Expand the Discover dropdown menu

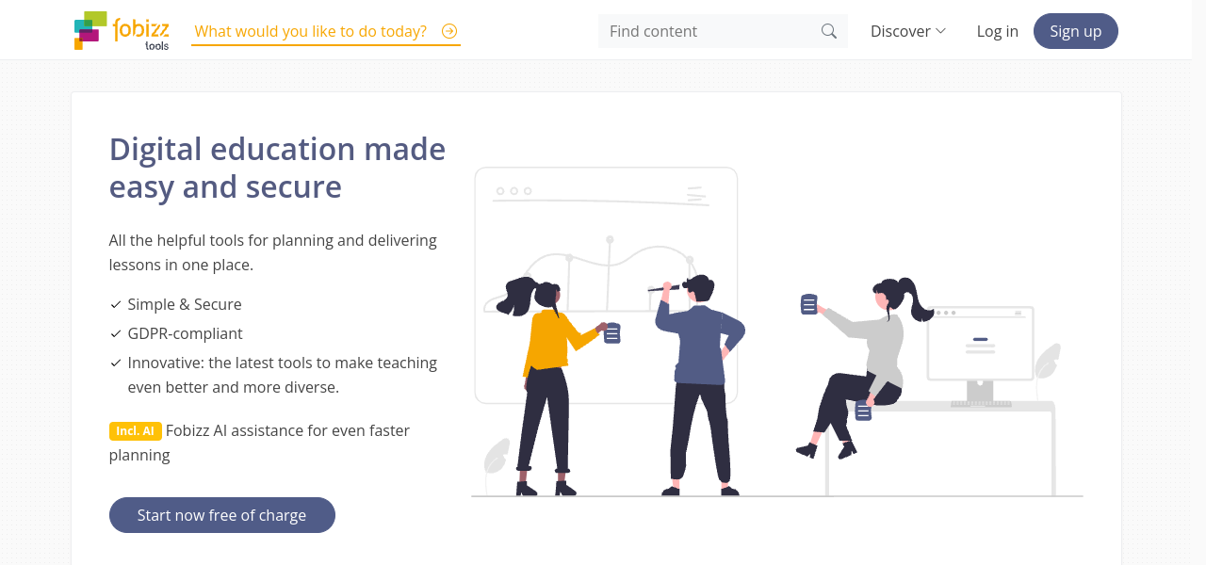pos(907,31)
